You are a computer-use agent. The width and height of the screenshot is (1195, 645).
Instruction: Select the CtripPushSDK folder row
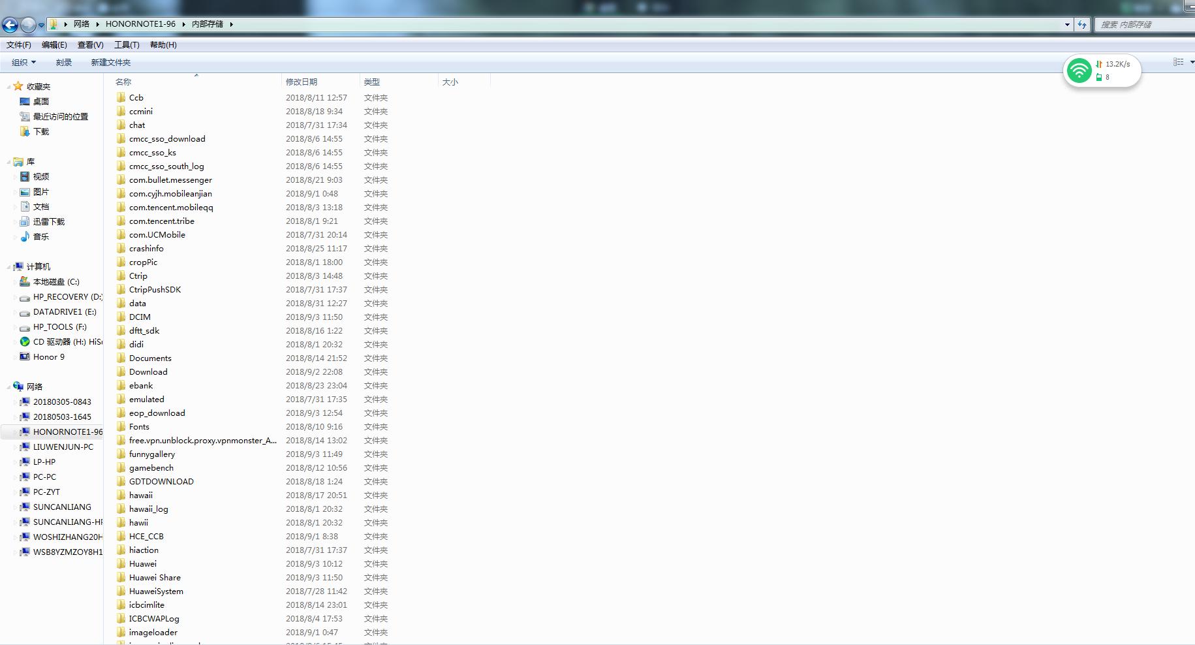point(301,289)
